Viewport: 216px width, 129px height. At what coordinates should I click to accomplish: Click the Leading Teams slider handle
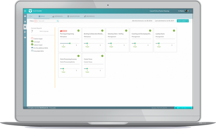point(159,43)
